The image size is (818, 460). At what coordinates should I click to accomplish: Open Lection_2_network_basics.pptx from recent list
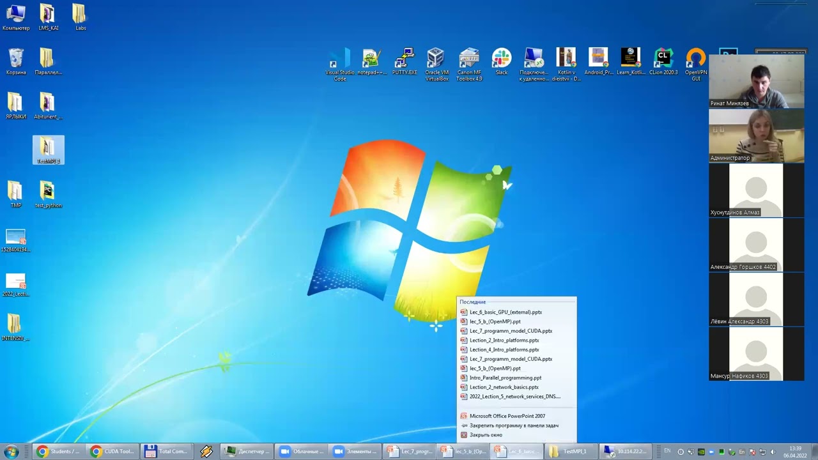[x=516, y=387]
